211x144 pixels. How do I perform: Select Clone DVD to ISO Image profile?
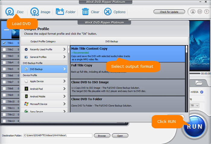tap(128, 88)
